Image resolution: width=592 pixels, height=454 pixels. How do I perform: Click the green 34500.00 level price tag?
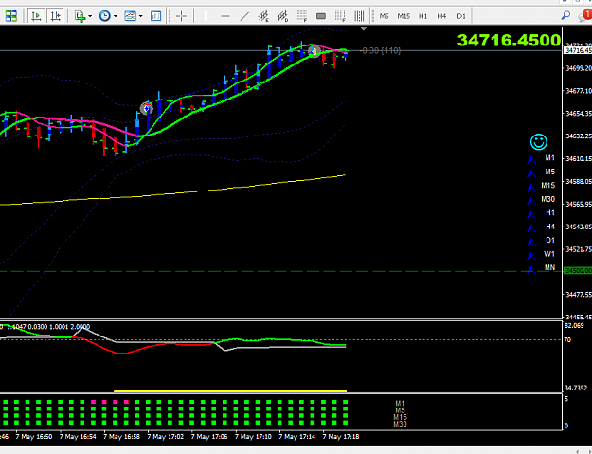578,271
